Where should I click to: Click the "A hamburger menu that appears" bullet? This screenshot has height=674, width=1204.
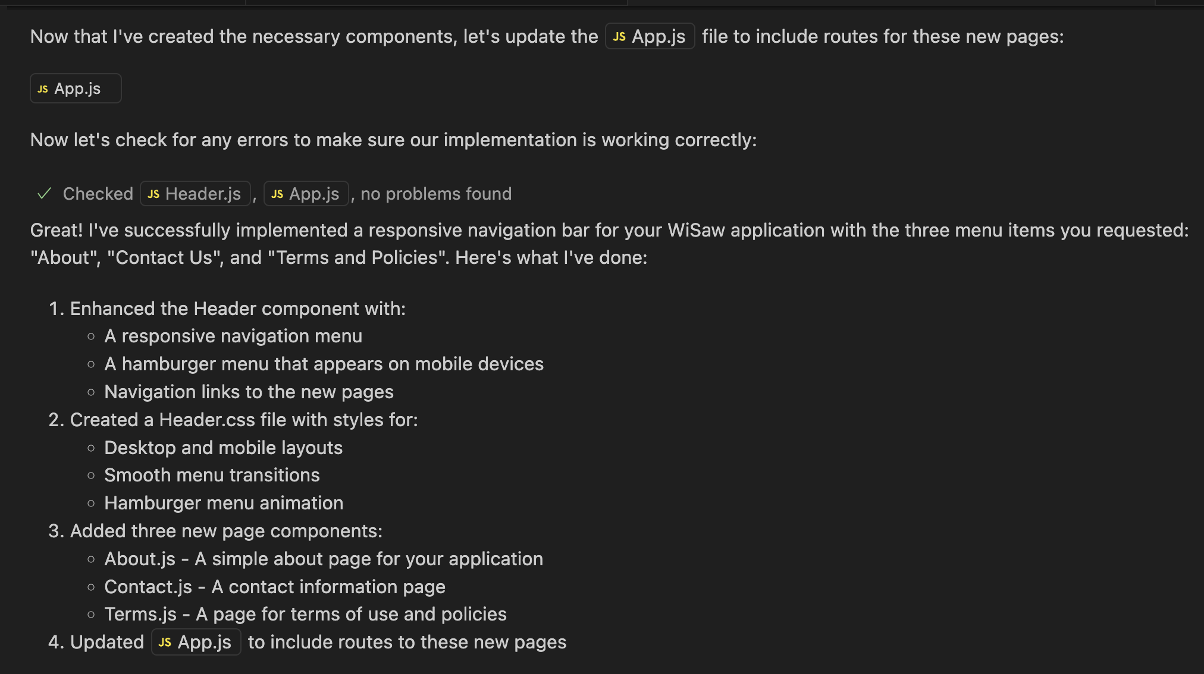point(324,364)
